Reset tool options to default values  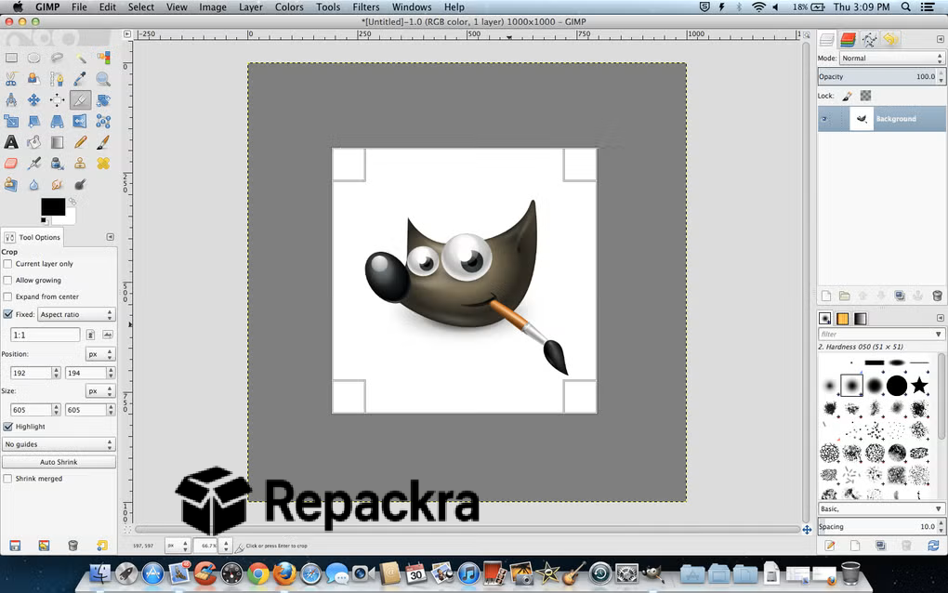coord(102,546)
